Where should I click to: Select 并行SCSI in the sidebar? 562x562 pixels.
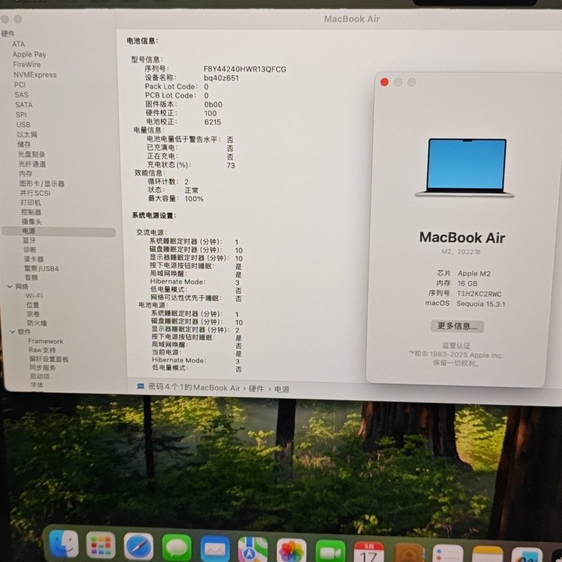pyautogui.click(x=35, y=193)
